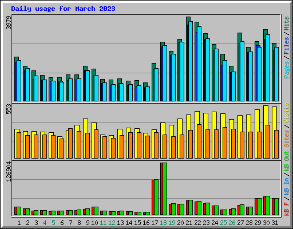This screenshot has height=229, width=293.
Task: Click weekend day 4 on the x-axis
Action: [45, 223]
